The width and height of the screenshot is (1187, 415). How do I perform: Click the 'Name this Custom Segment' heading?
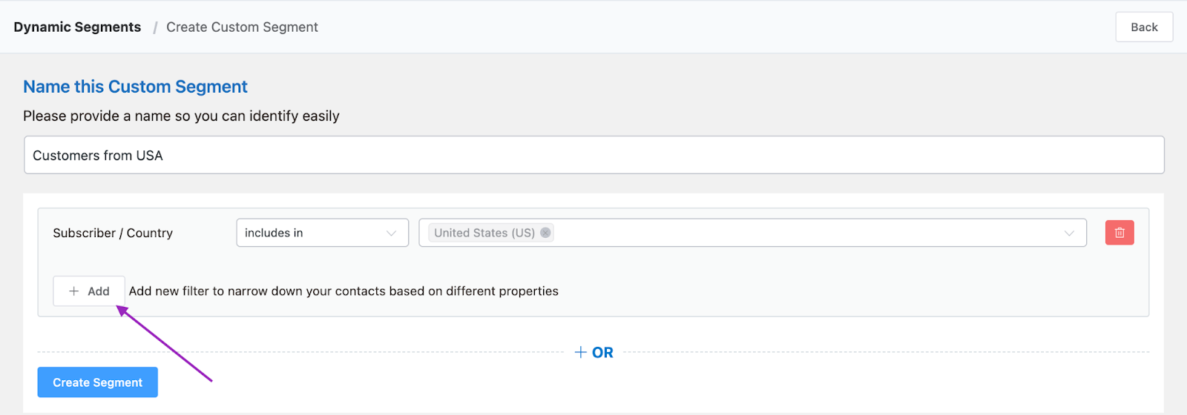pos(135,87)
